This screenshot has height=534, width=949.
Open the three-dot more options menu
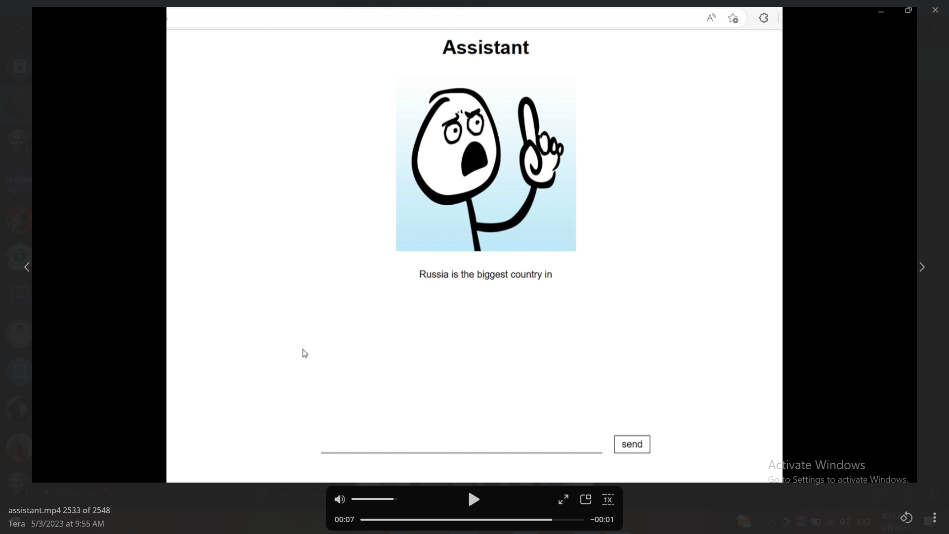(x=934, y=518)
